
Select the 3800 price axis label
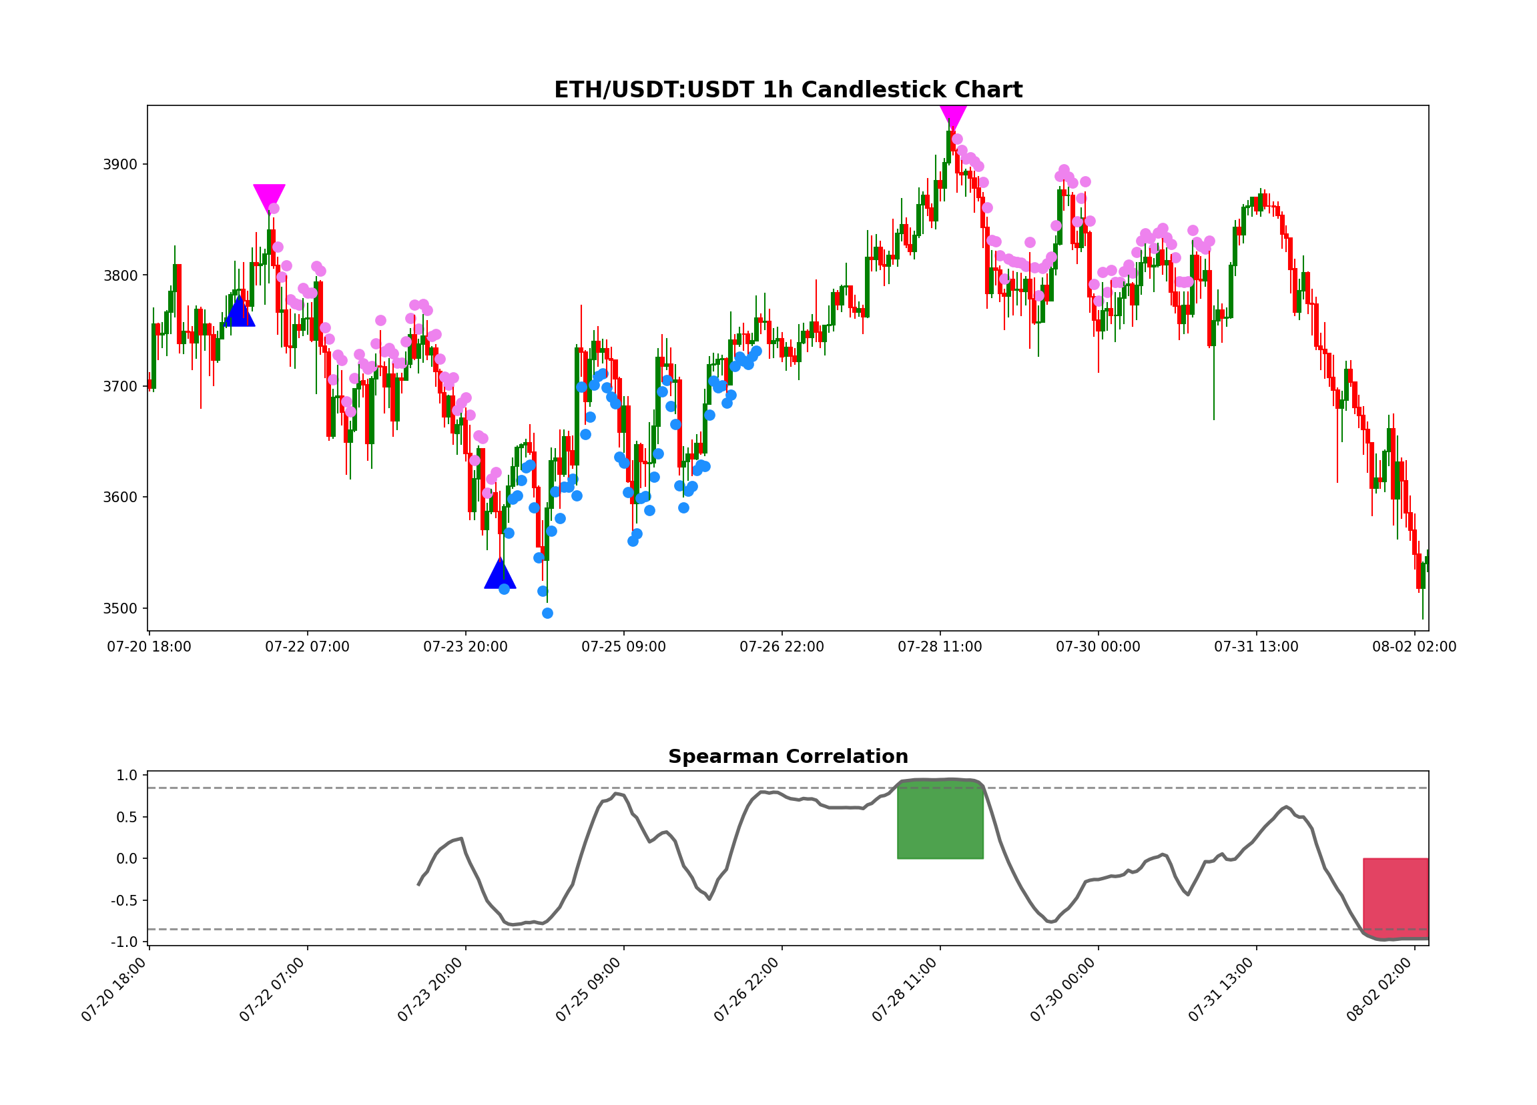(x=120, y=275)
